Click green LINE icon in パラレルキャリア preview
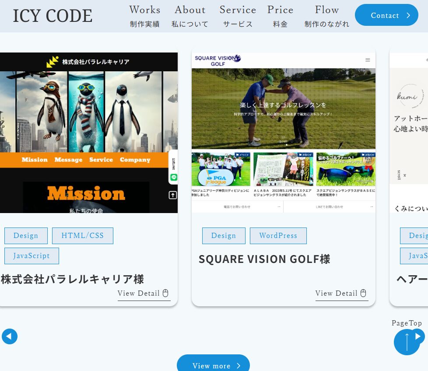This screenshot has height=371, width=428. [x=174, y=177]
